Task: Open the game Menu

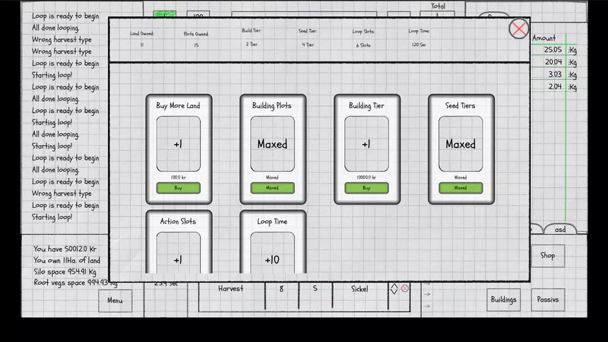Action: pyautogui.click(x=115, y=300)
